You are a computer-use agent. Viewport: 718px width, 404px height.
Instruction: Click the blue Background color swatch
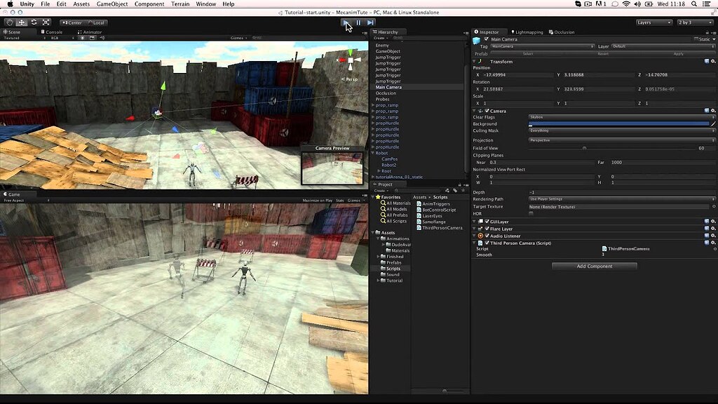tap(617, 124)
